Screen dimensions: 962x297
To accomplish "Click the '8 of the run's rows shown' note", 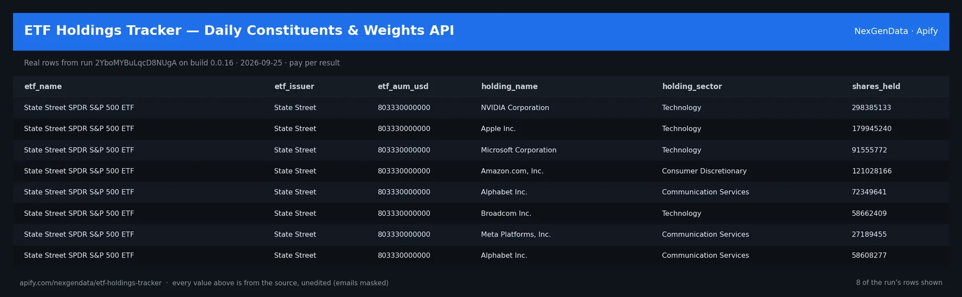I will click(x=899, y=283).
